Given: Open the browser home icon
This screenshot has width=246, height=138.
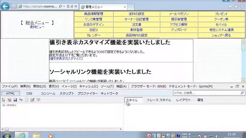Looking at the screenshot, I should click(230, 7).
